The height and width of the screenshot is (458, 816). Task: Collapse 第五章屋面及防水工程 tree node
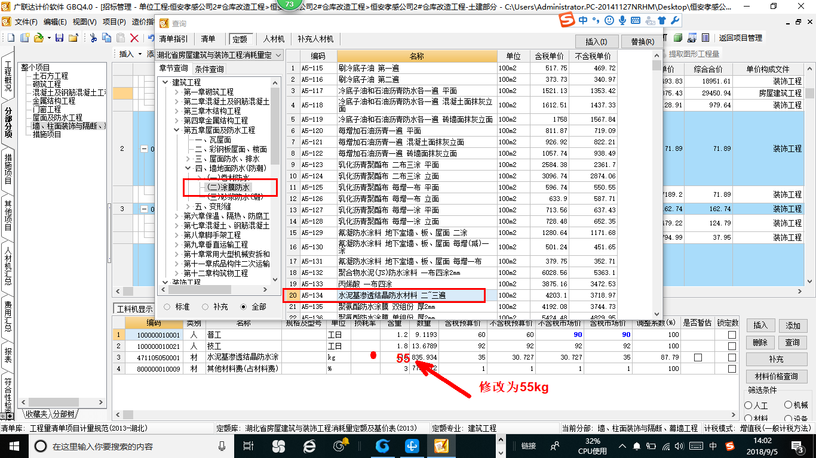pyautogui.click(x=177, y=130)
